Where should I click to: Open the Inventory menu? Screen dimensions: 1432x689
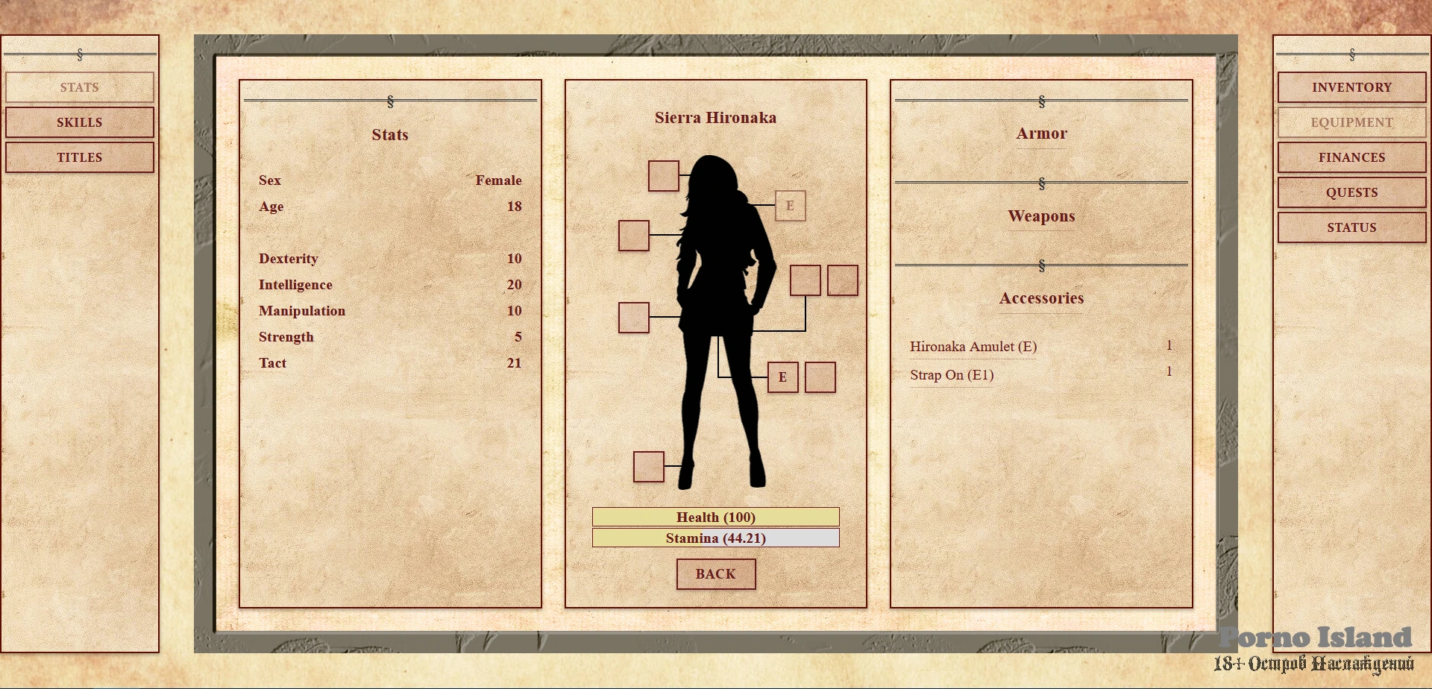coord(1351,87)
